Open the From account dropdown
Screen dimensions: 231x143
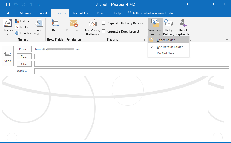pos(24,49)
